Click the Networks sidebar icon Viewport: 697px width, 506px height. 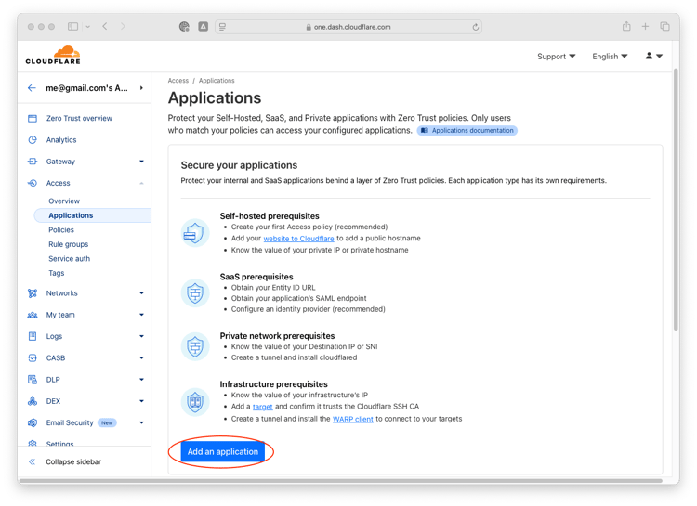click(x=33, y=293)
